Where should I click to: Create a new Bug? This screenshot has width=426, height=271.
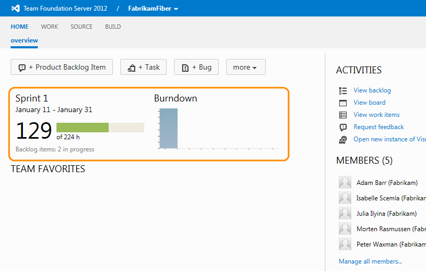coord(196,67)
